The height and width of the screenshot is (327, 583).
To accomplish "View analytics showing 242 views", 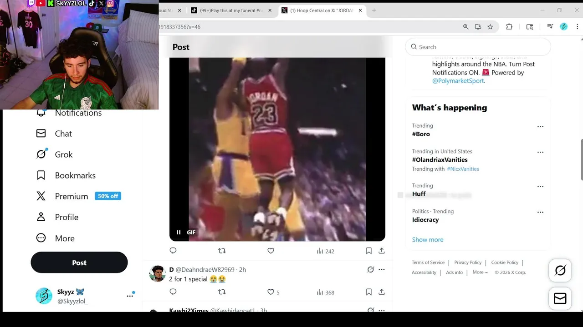I will pyautogui.click(x=325, y=251).
